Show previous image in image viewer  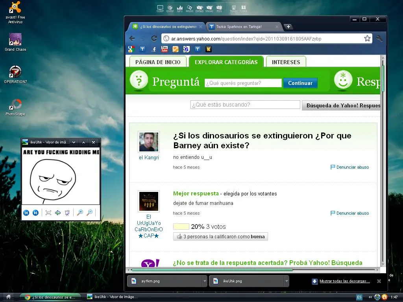(26, 213)
